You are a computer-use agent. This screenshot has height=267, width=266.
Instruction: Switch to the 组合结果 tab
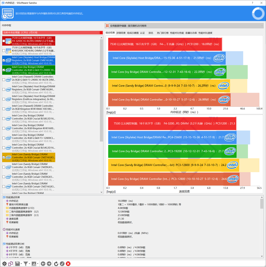click(x=110, y=33)
